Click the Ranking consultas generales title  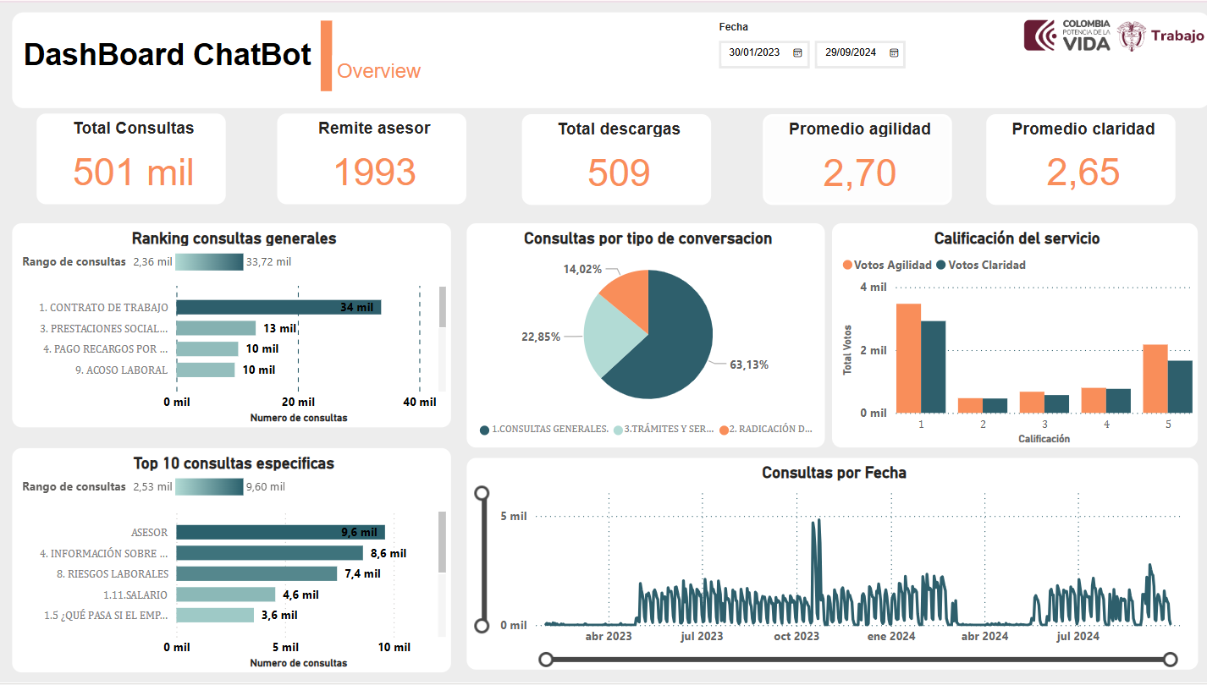pos(234,238)
